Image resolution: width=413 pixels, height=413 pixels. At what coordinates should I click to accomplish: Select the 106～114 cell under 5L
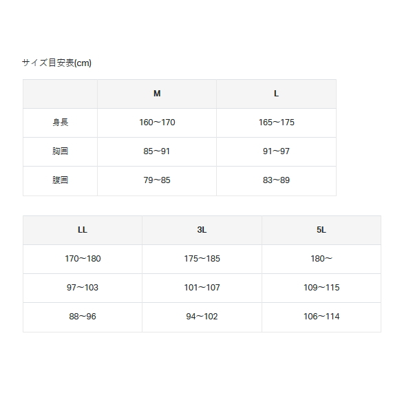[321, 317]
